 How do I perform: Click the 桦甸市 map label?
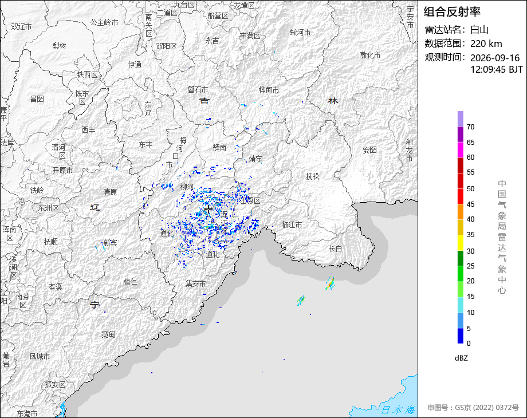[x=269, y=90]
